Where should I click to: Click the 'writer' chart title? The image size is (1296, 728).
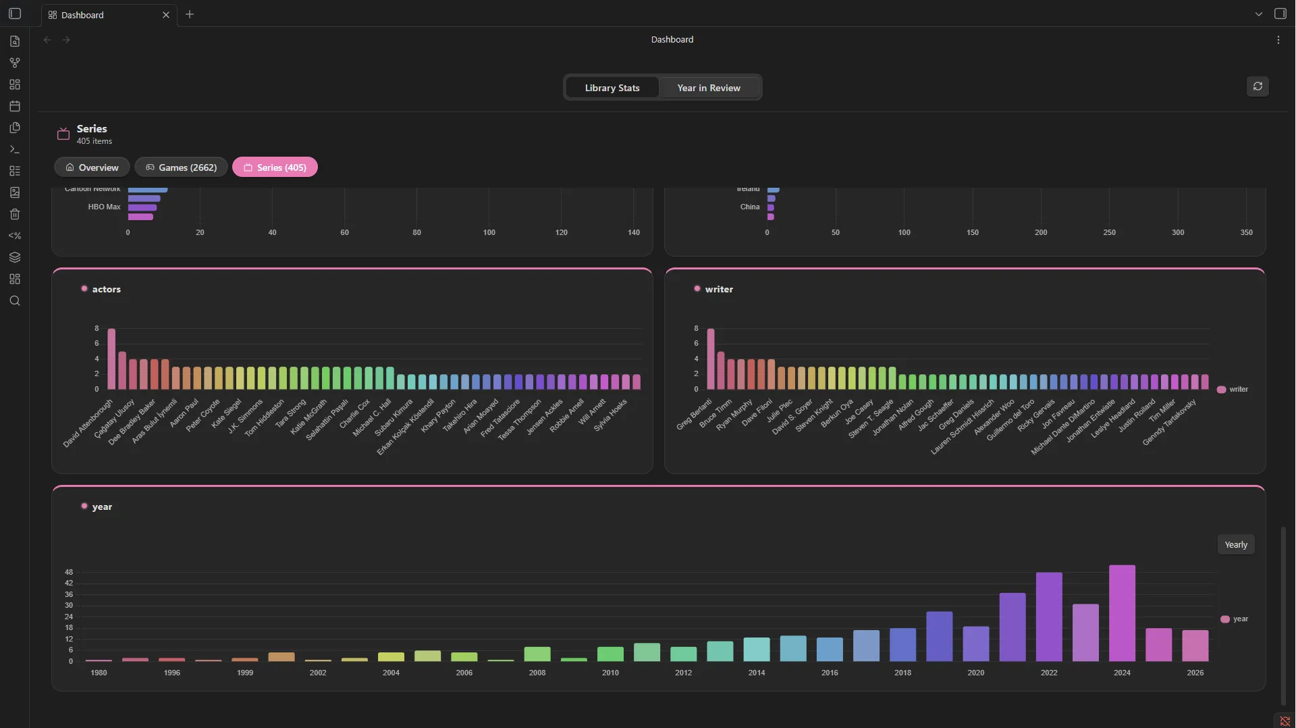pos(719,289)
